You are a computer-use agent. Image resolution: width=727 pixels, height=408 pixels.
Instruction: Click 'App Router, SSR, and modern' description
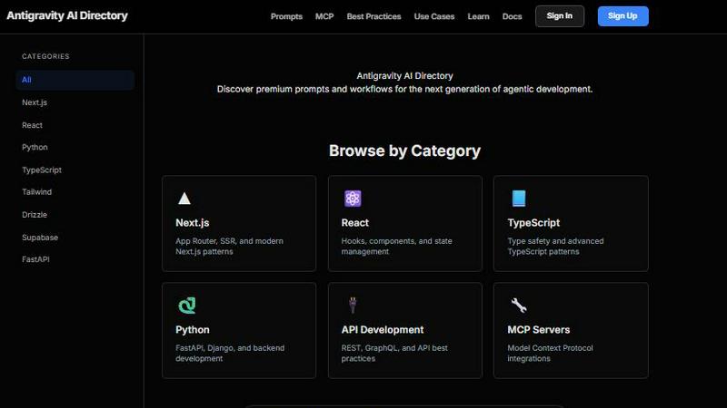coord(230,241)
